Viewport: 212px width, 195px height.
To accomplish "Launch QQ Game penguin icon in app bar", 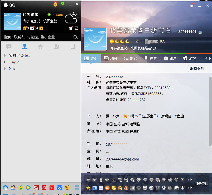I will click(13, 188).
